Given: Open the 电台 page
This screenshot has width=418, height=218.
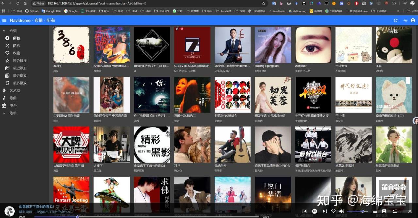Looking at the screenshot, I should (x=24, y=106).
